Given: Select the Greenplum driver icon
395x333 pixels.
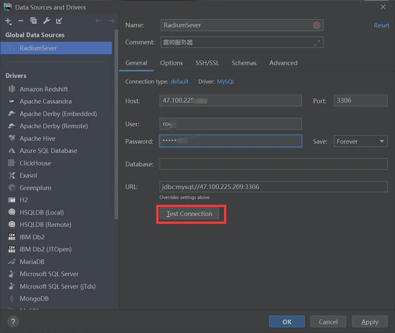Looking at the screenshot, I should coord(11,187).
